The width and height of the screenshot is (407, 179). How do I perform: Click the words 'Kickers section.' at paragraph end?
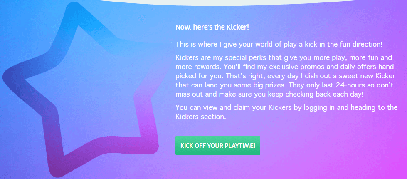[x=200, y=117]
